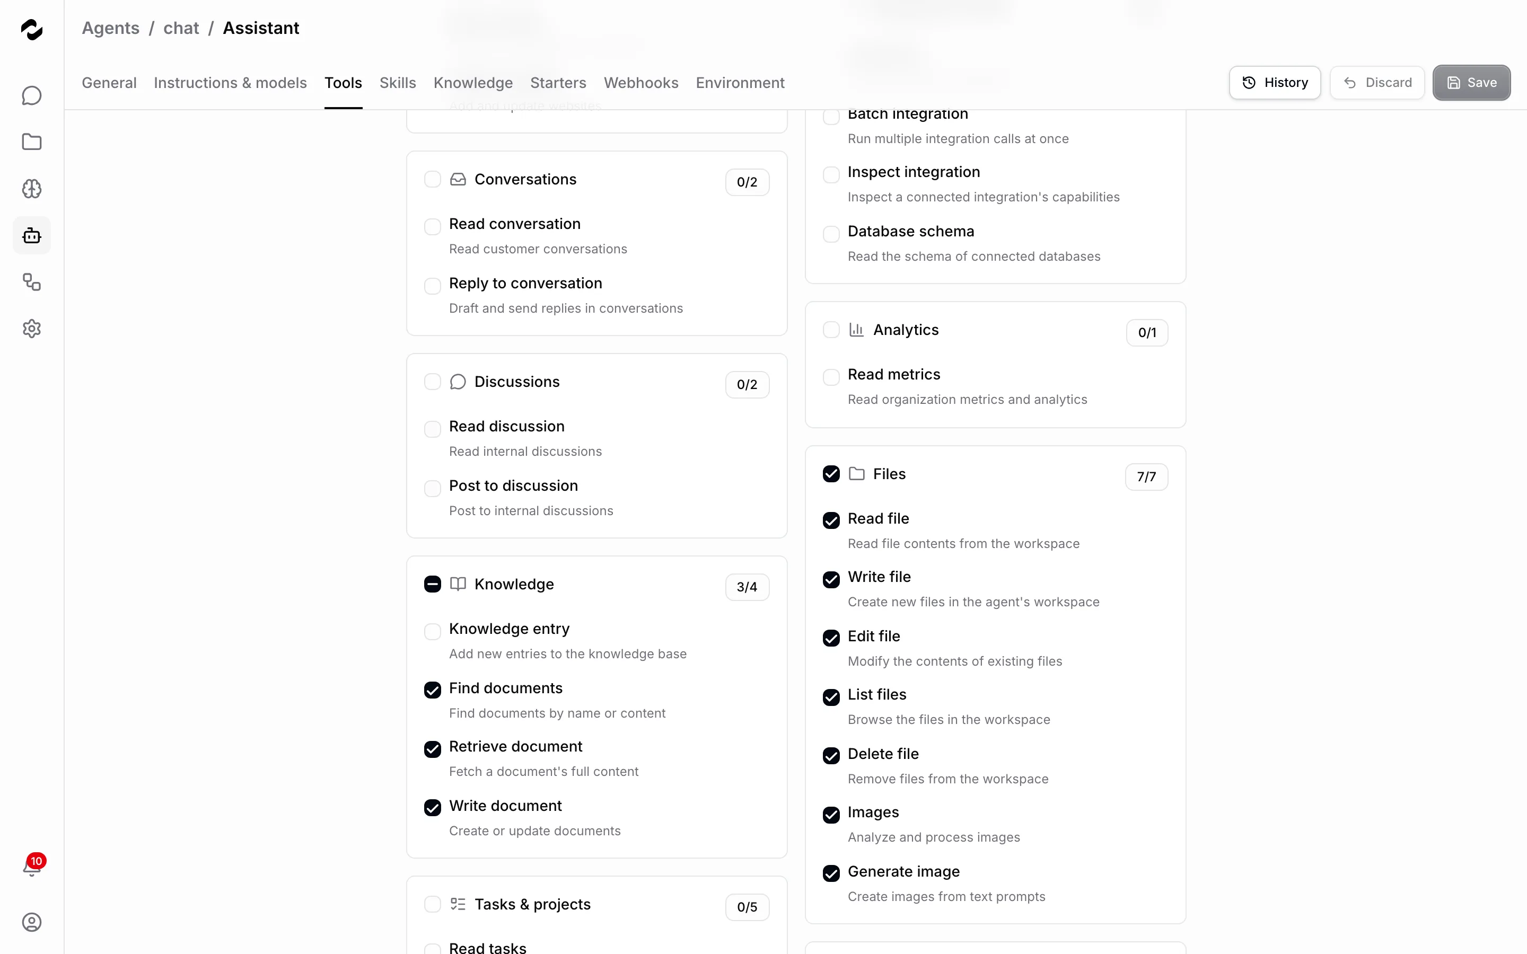Click 'Read organization metrics and analytics' text
This screenshot has width=1527, height=954.
click(x=967, y=400)
